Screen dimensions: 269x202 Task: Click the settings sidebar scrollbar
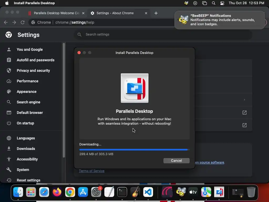(x=64, y=100)
